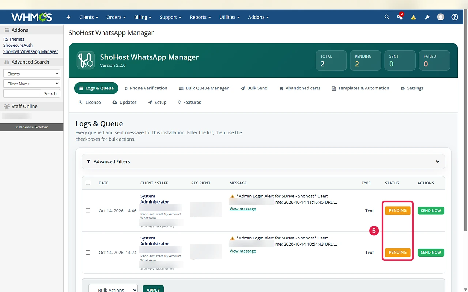Expand the Advanced Filters panel

tap(263, 161)
